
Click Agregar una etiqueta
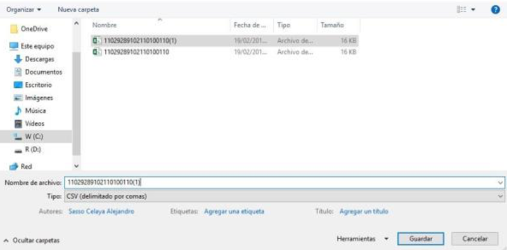click(234, 211)
